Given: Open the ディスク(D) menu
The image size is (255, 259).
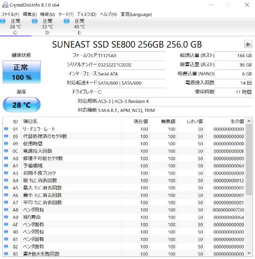Looking at the screenshot, I should 87,14.
